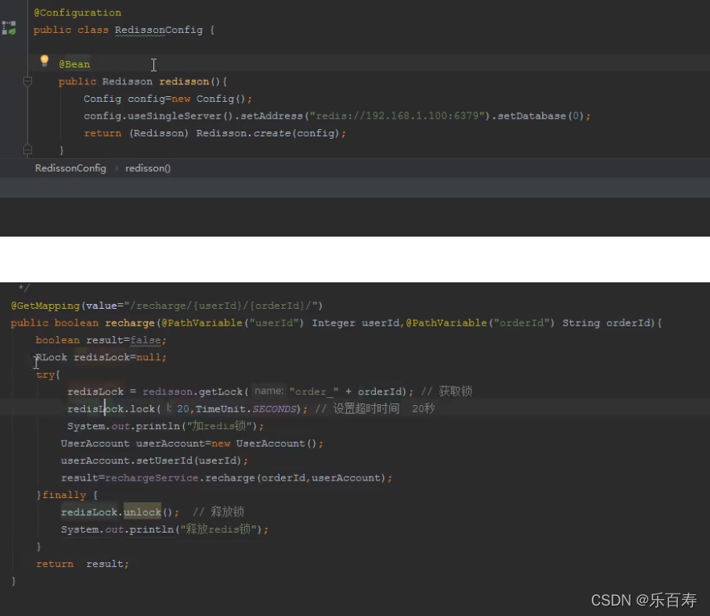
Task: Select RedissonConfig in the breadcrumb bar
Action: pyautogui.click(x=71, y=168)
